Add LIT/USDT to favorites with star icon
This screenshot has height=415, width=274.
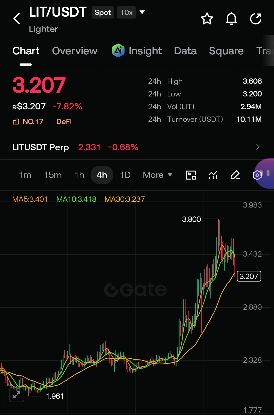pos(207,19)
